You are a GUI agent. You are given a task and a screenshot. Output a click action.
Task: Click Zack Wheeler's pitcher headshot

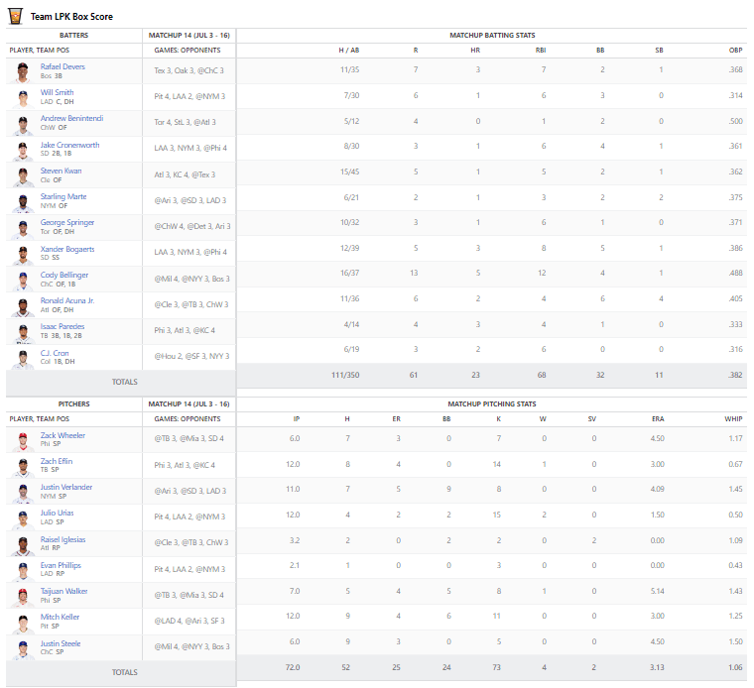[23, 440]
